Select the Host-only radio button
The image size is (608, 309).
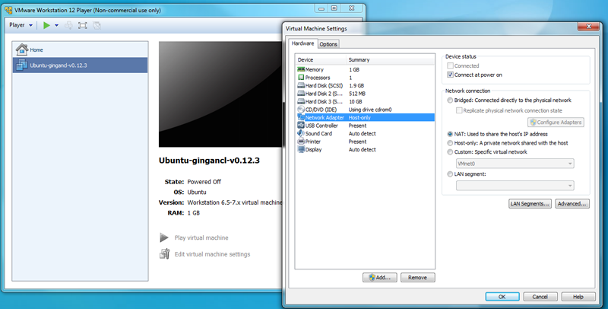450,143
